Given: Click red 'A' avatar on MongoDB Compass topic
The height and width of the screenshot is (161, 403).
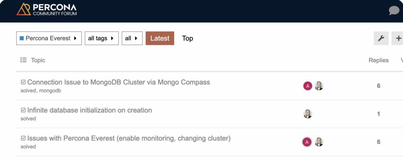Looking at the screenshot, I should pyautogui.click(x=308, y=86).
